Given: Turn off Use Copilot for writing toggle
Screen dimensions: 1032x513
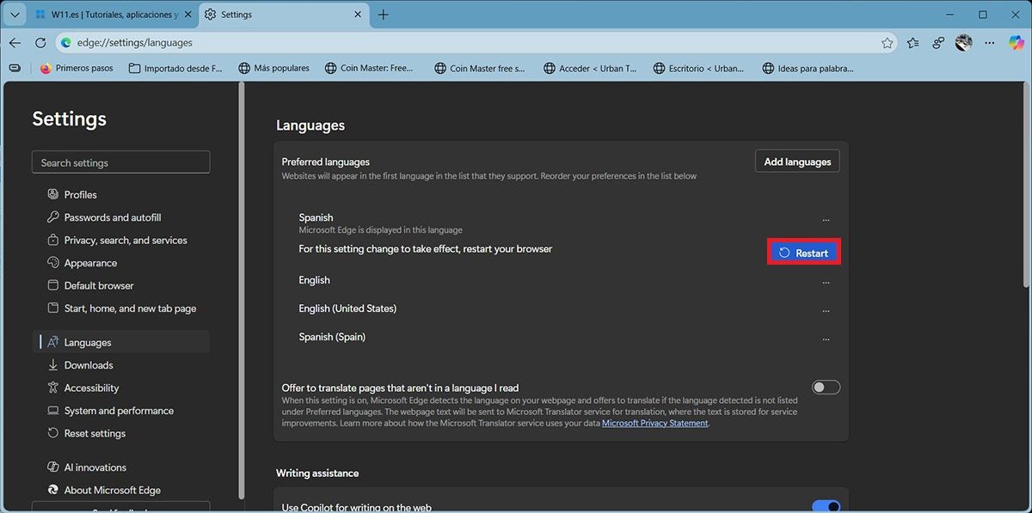Looking at the screenshot, I should click(826, 507).
